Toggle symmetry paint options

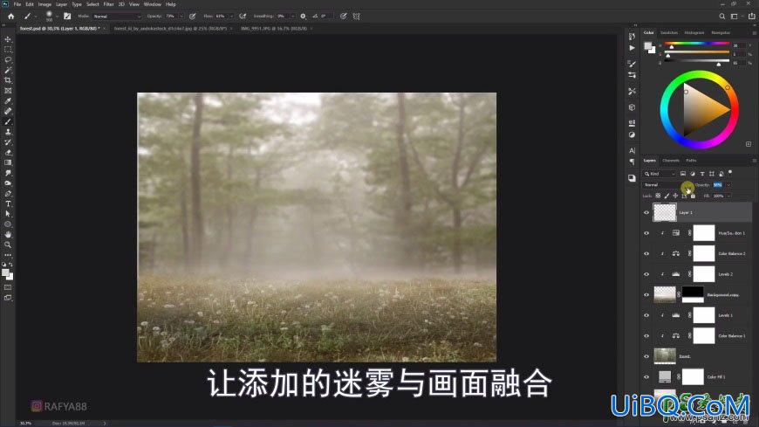(x=357, y=16)
